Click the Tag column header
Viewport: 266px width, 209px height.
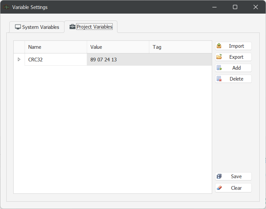pos(180,47)
